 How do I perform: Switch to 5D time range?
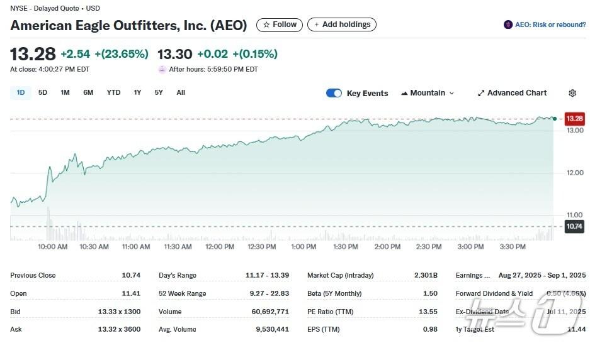(x=43, y=92)
